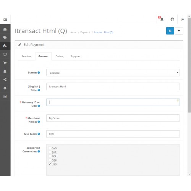Viewport: 191px width, 191px height.
Task: Click the blue save button
Action: pyautogui.click(x=170, y=31)
